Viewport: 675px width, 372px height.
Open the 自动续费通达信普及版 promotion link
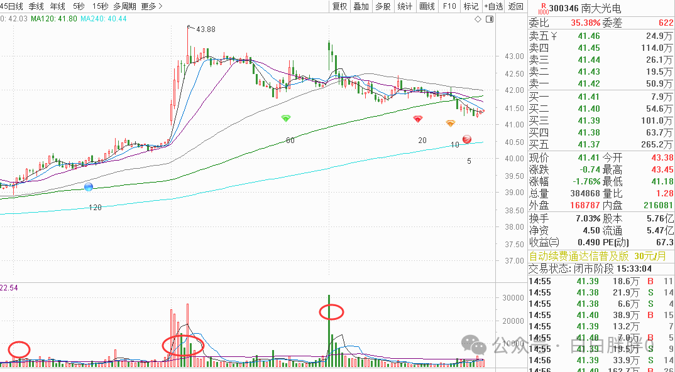(598, 257)
